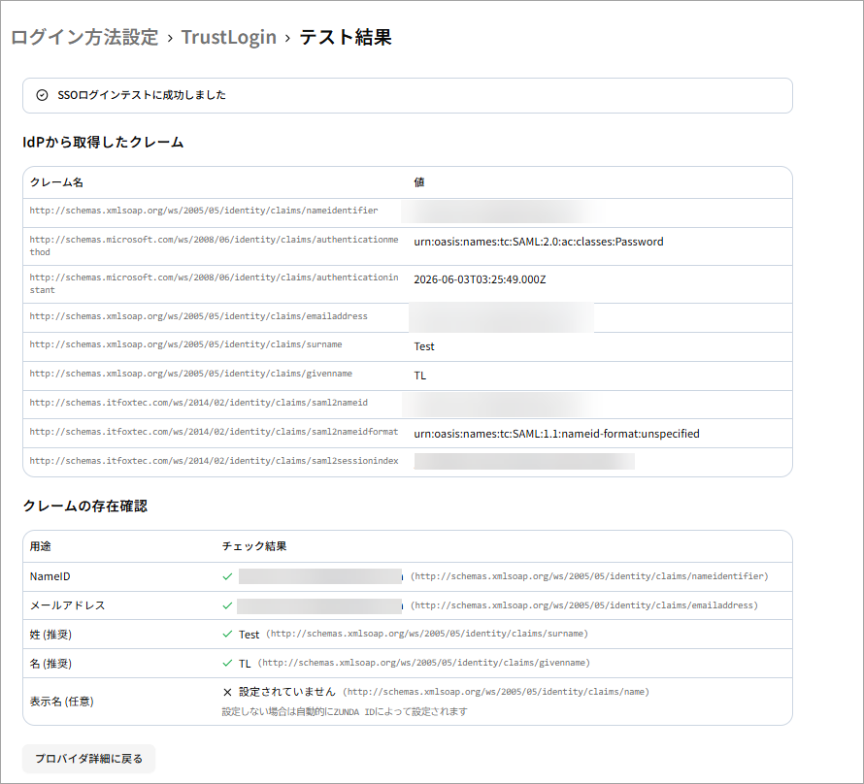
Task: Select the saml2nameid claim URL
Action: (x=198, y=403)
